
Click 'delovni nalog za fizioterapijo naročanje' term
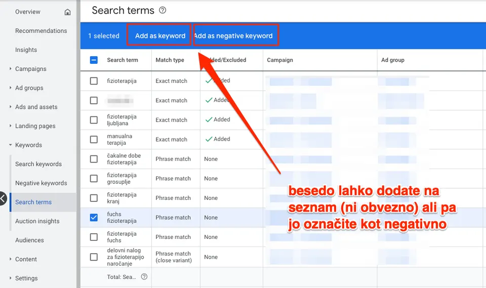click(126, 257)
